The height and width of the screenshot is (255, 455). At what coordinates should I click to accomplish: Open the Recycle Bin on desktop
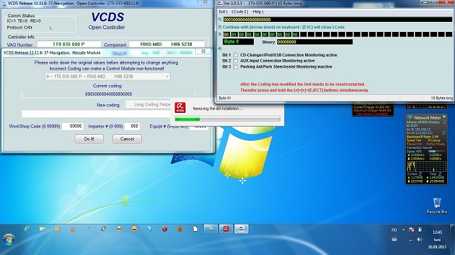pyautogui.click(x=437, y=206)
